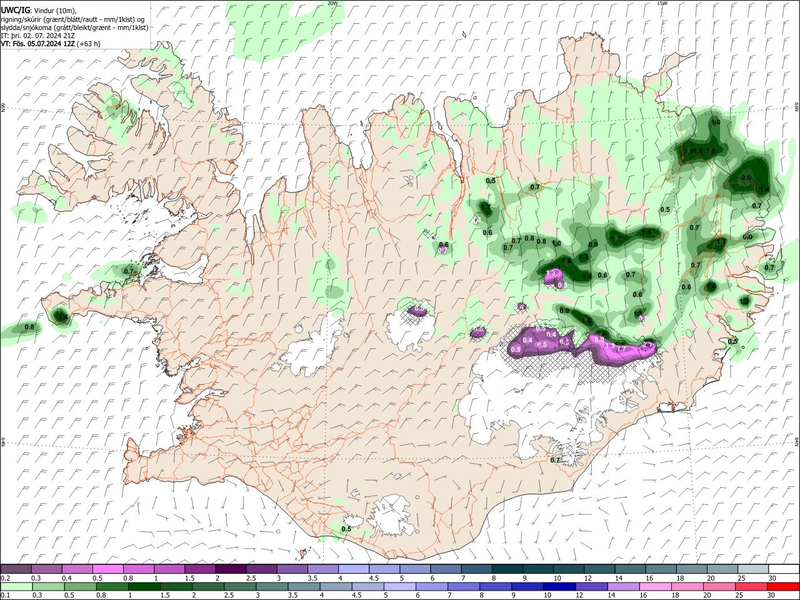Click the white swatch ending the upper legend row

tap(783, 569)
